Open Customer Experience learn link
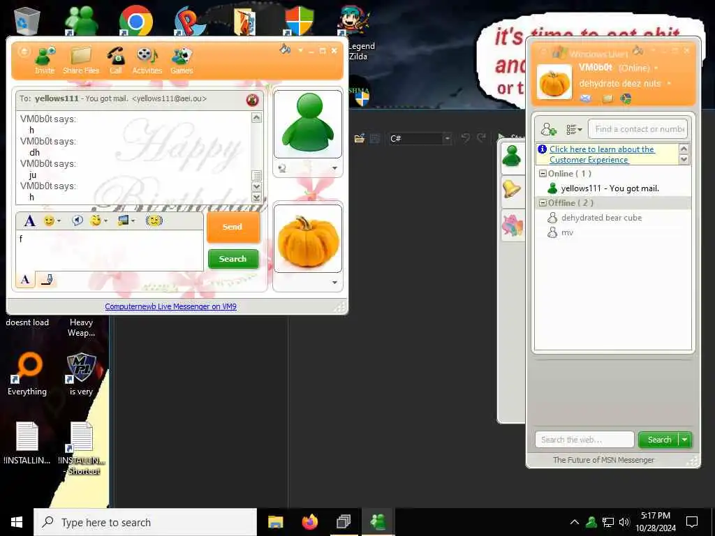This screenshot has height=536, width=715. [x=602, y=154]
